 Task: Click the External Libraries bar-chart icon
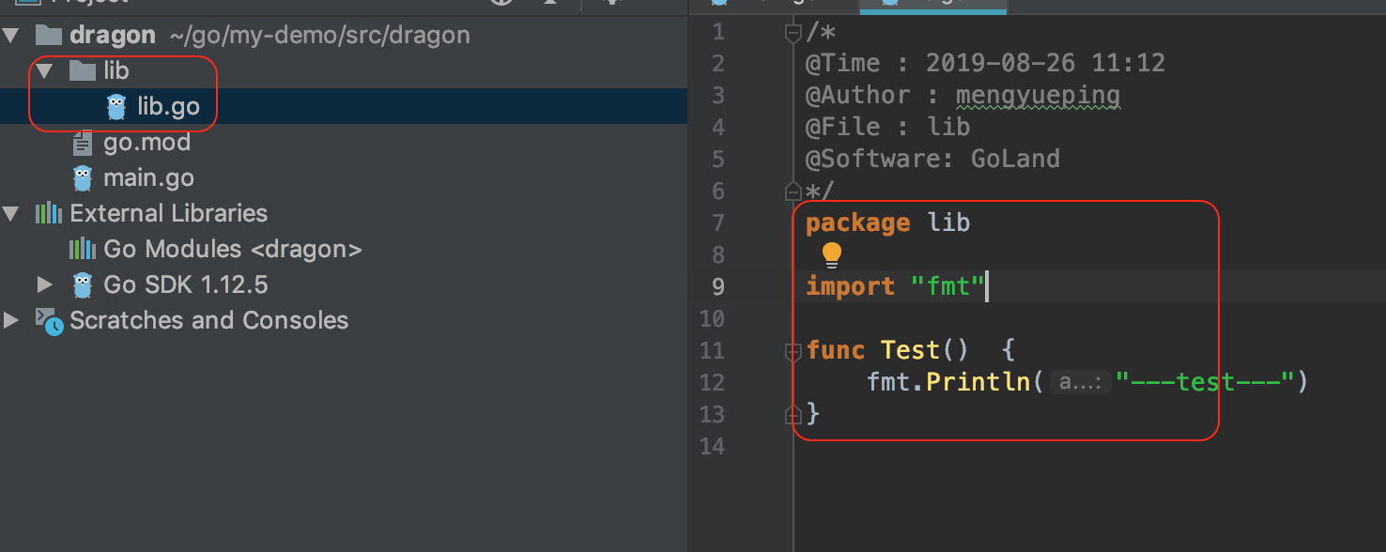tap(48, 214)
